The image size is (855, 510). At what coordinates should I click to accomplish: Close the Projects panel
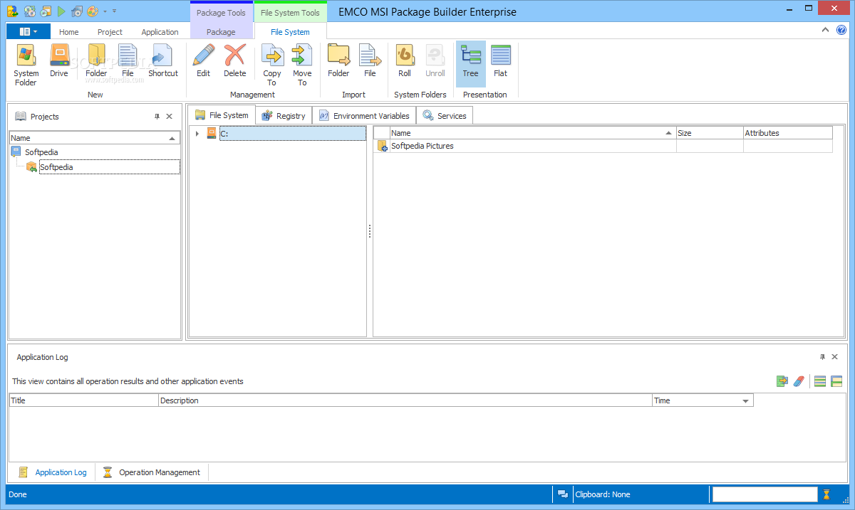pyautogui.click(x=170, y=117)
